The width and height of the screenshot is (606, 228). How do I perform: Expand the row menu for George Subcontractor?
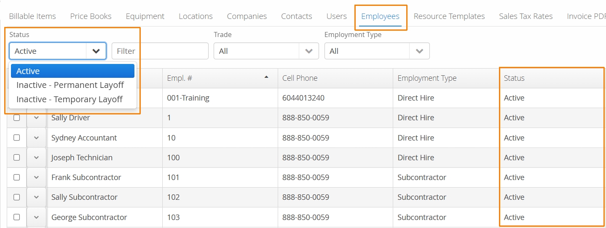(x=37, y=217)
